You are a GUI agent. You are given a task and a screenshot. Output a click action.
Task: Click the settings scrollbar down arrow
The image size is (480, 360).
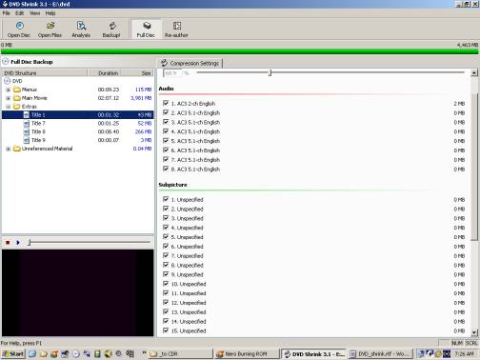tap(474, 332)
